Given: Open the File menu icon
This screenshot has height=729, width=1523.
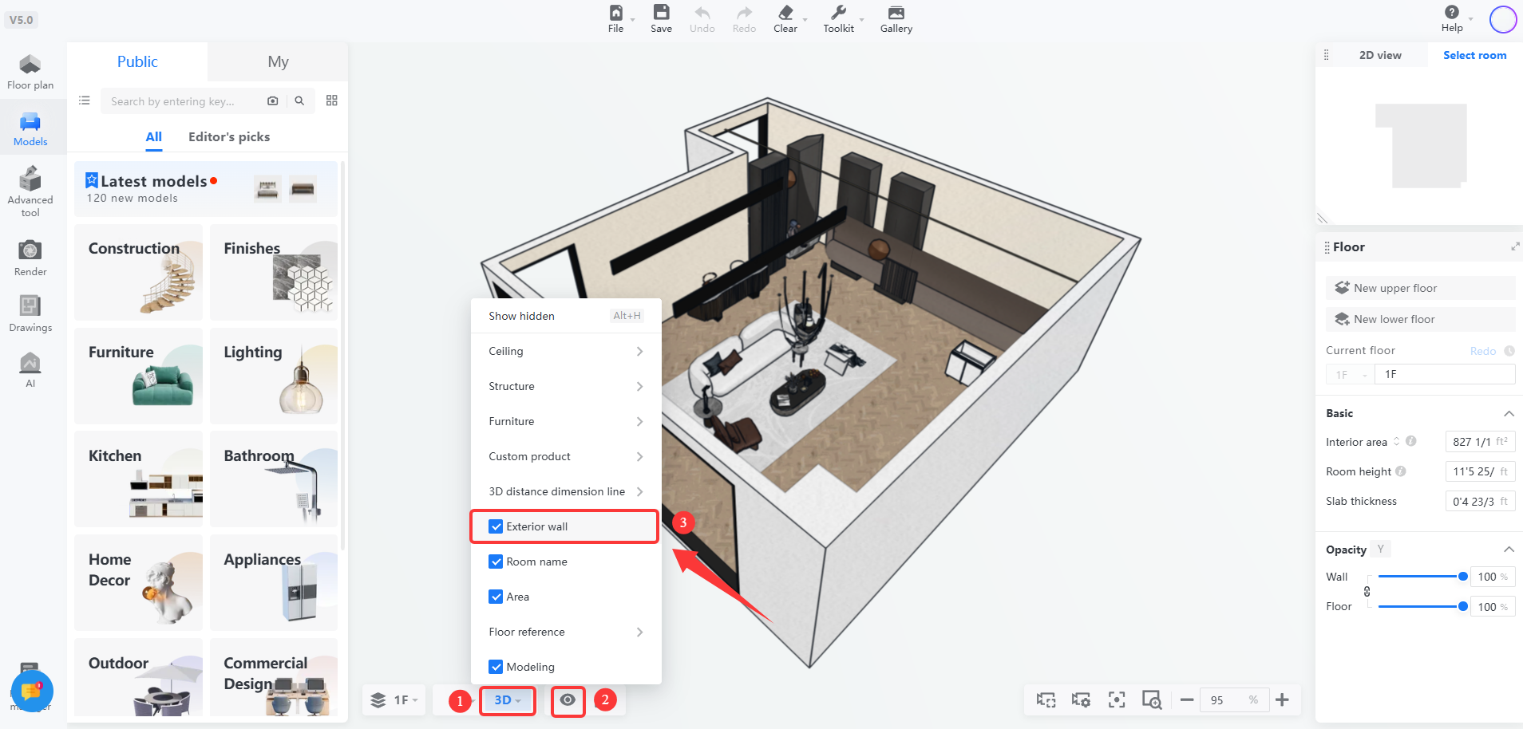Looking at the screenshot, I should click(x=615, y=13).
